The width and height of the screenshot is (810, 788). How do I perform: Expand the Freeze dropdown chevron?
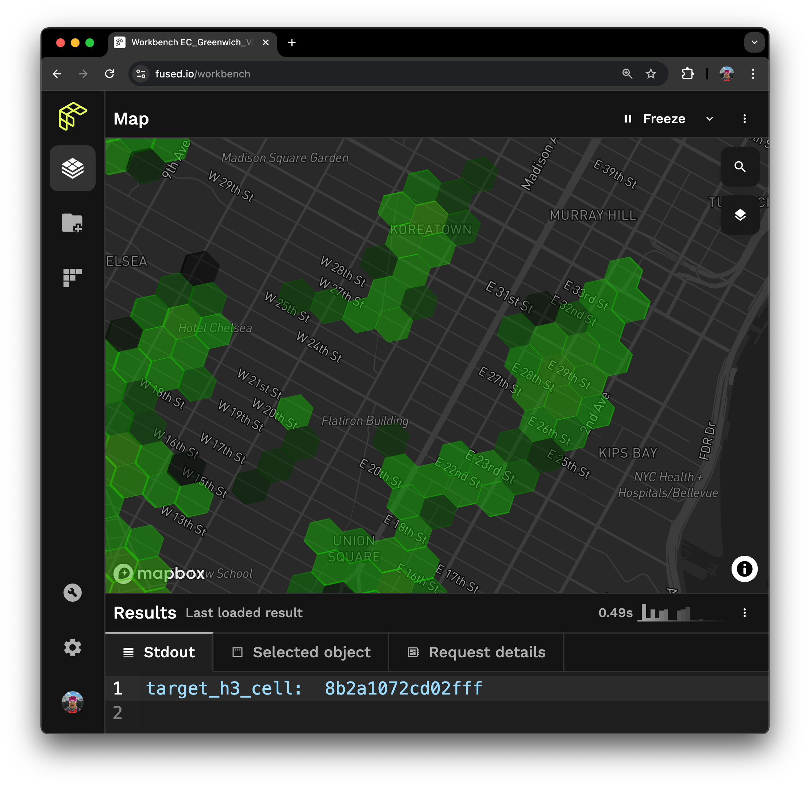pyautogui.click(x=710, y=119)
